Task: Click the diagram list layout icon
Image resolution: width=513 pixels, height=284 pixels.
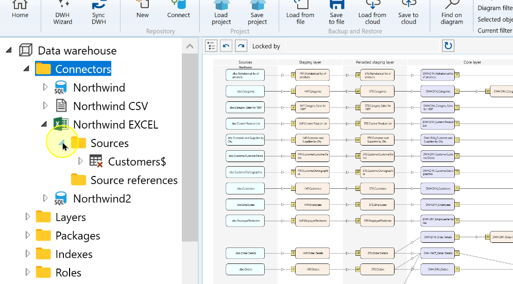Action: [x=211, y=46]
